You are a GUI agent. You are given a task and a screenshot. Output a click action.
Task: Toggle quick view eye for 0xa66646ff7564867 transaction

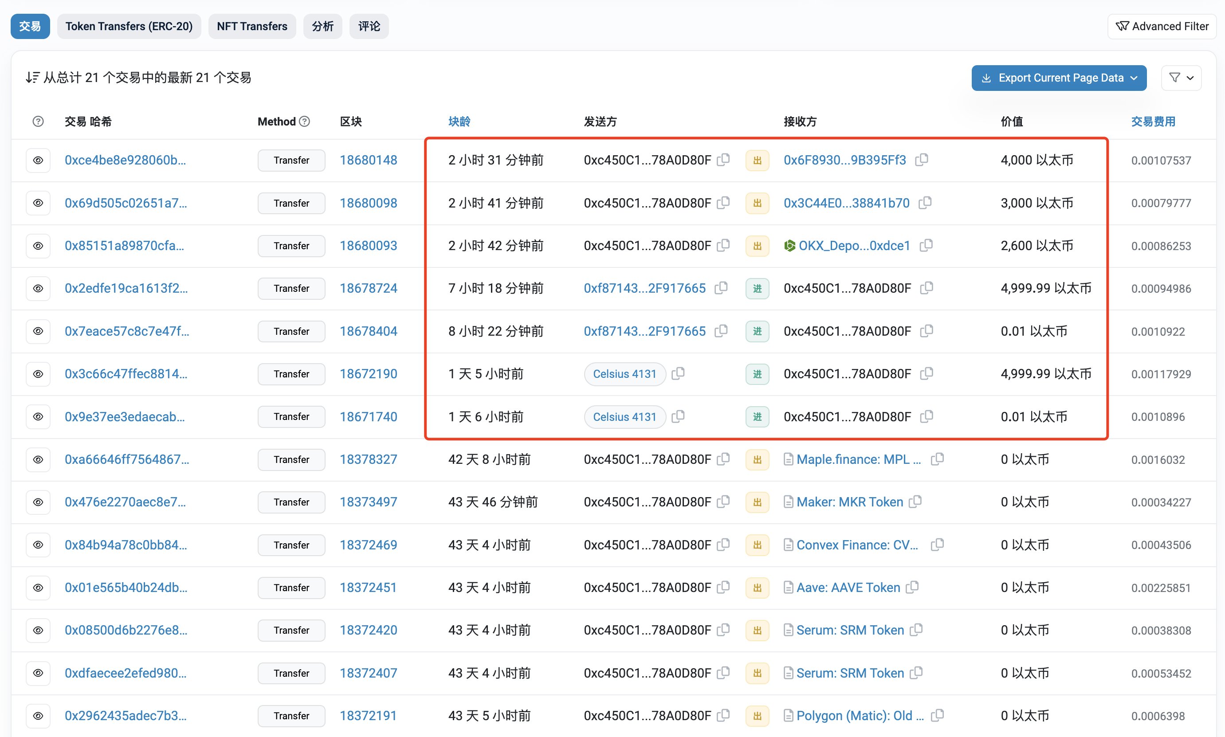(38, 459)
